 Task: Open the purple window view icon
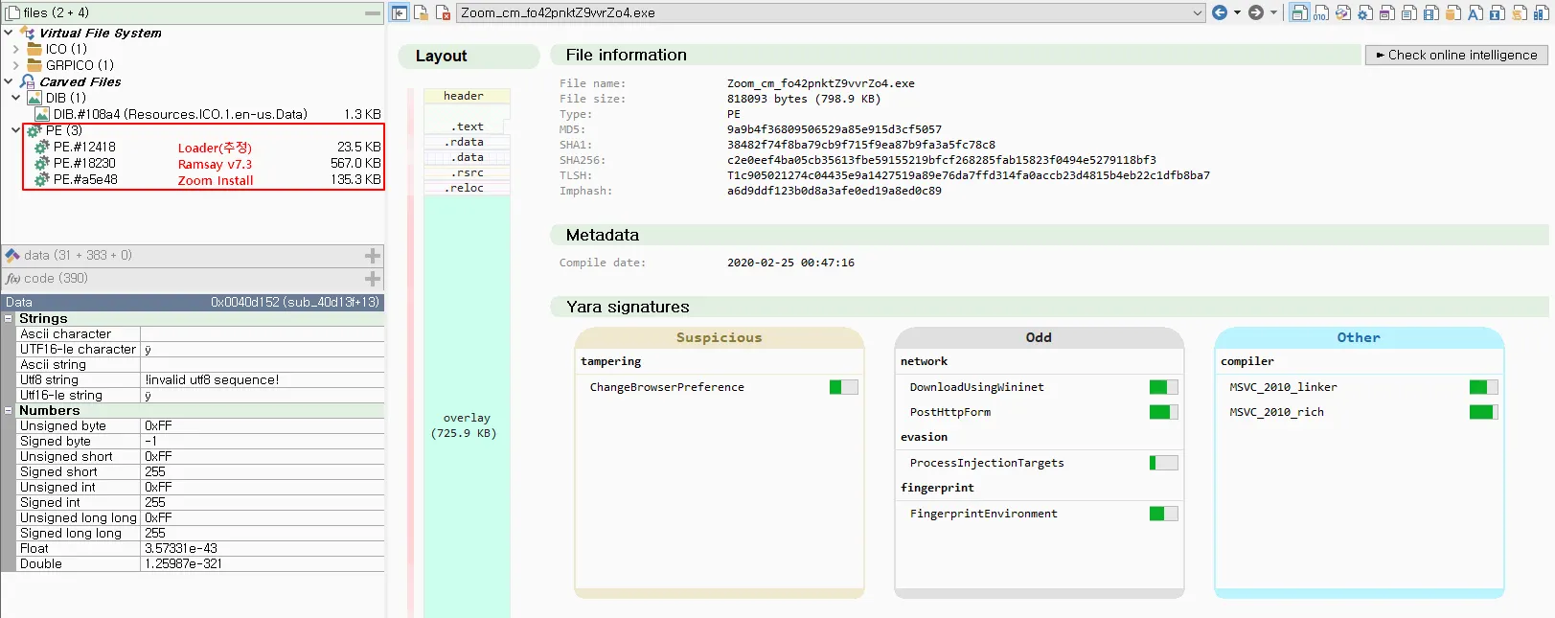pyautogui.click(x=1387, y=12)
